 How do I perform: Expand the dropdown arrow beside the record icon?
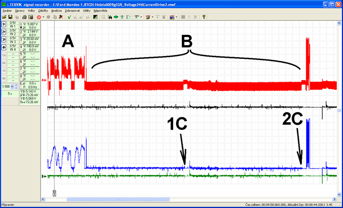click(44, 17)
